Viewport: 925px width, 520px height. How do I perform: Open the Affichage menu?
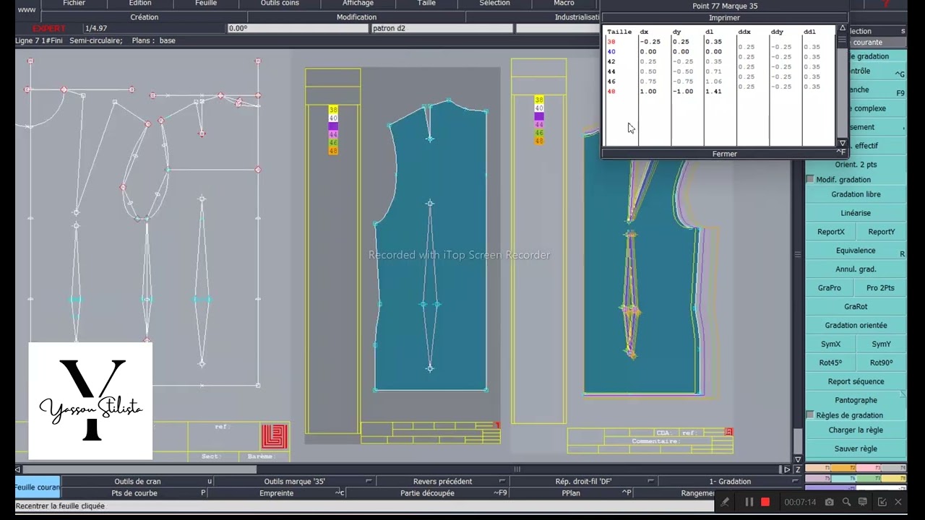point(358,3)
